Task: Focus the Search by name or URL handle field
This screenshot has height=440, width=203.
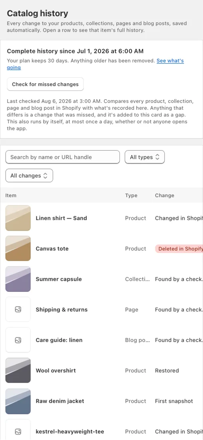Action: [x=63, y=157]
